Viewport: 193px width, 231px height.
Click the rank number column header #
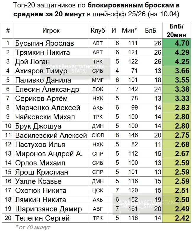(x=8, y=31)
